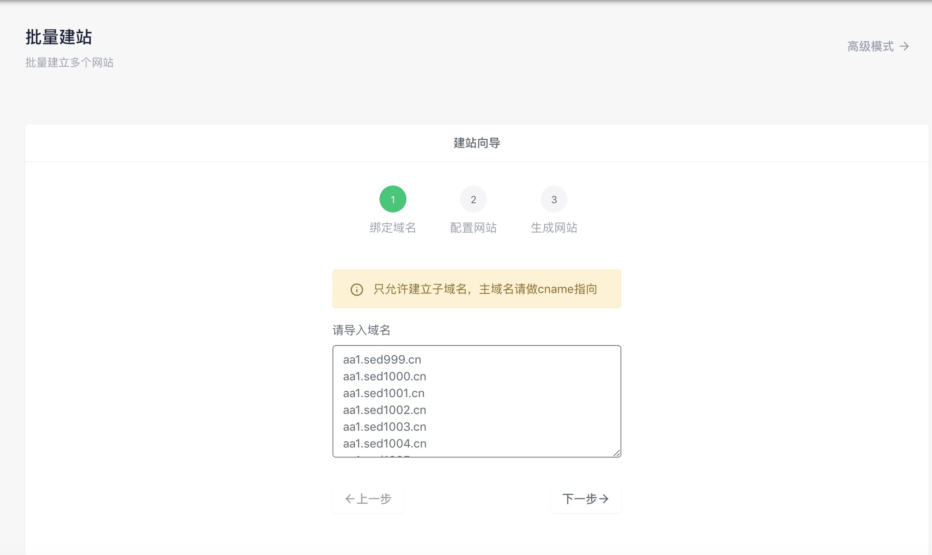932x555 pixels.
Task: Click aa1.sed1003.cn line in textarea
Action: [385, 427]
